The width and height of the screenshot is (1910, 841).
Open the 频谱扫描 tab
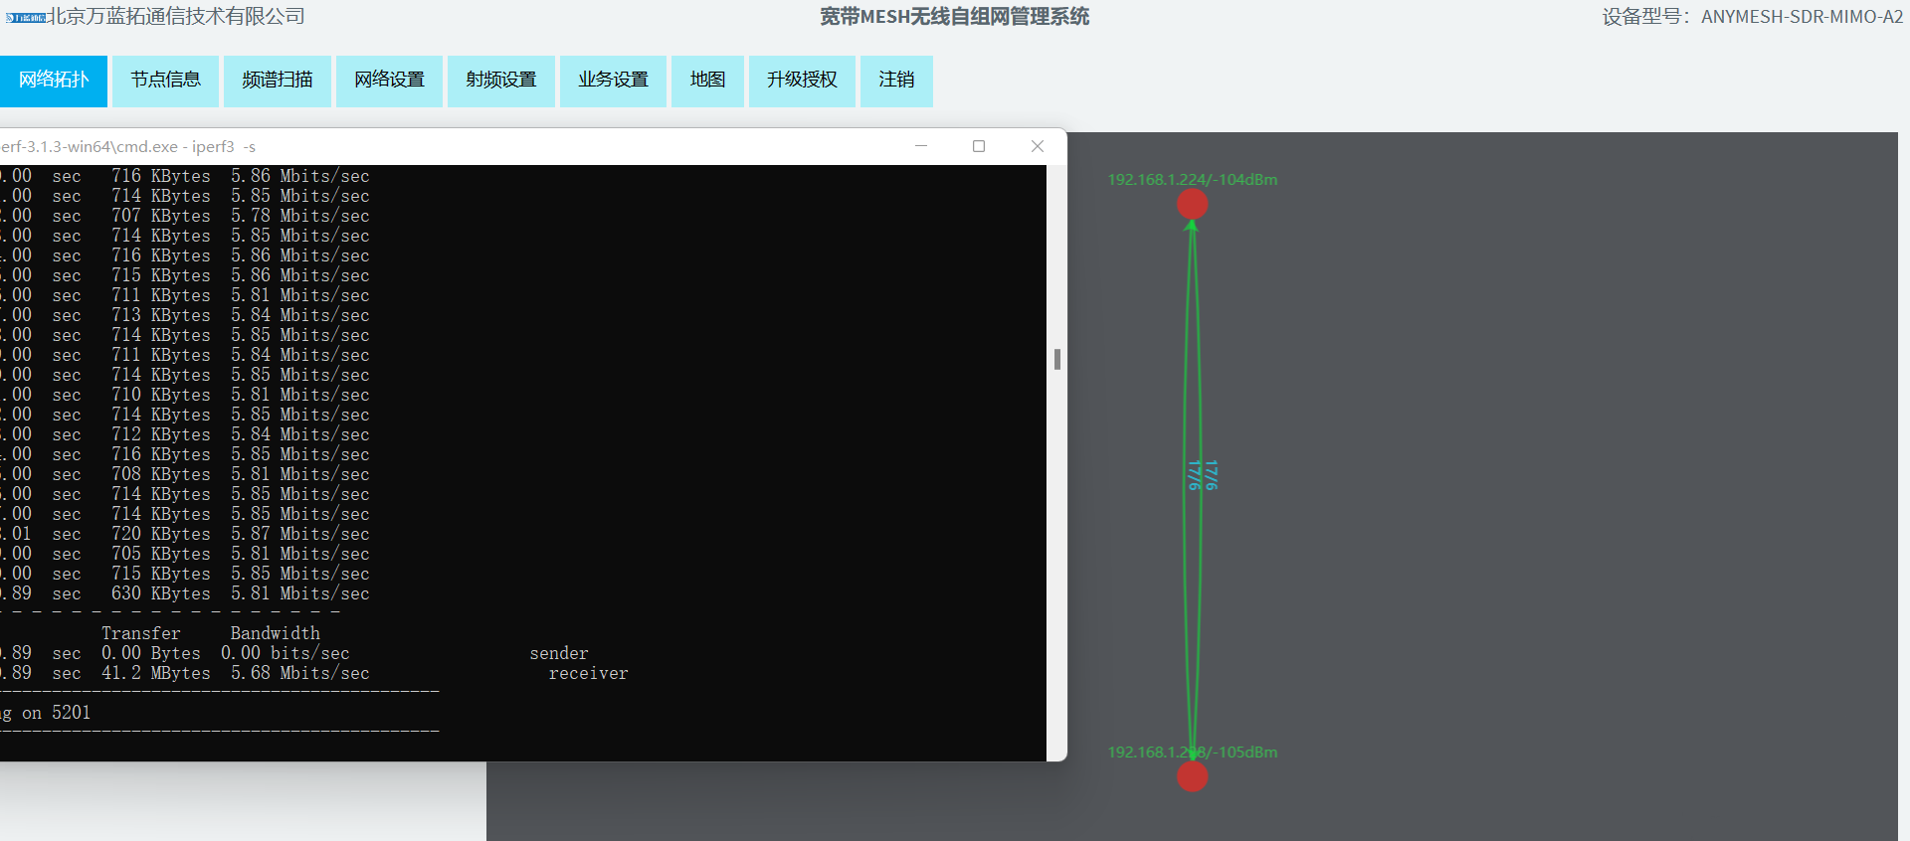[x=278, y=81]
